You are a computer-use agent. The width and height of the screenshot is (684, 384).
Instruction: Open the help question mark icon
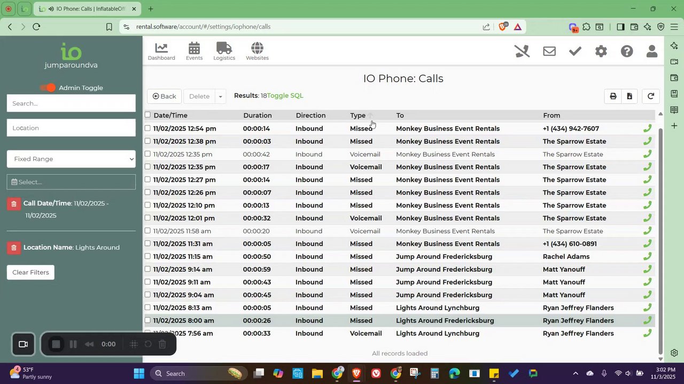(x=627, y=51)
